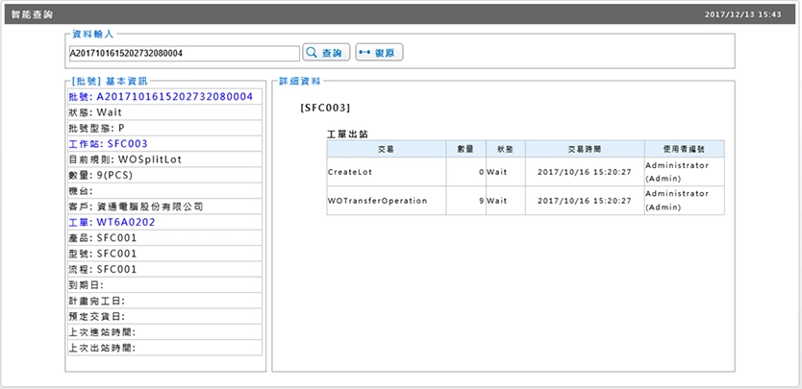Click the 智能查詢 page title

point(32,14)
